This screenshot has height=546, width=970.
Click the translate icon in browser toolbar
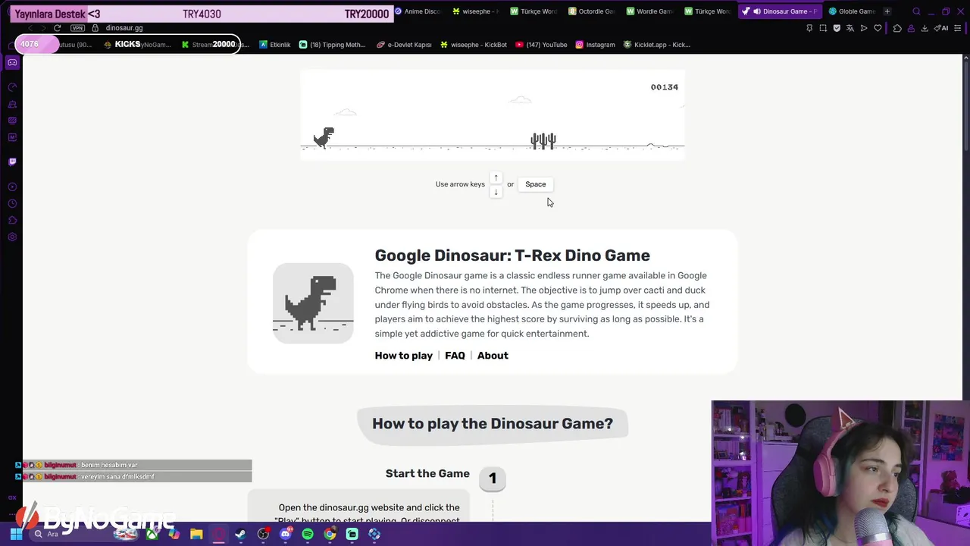pos(850,28)
